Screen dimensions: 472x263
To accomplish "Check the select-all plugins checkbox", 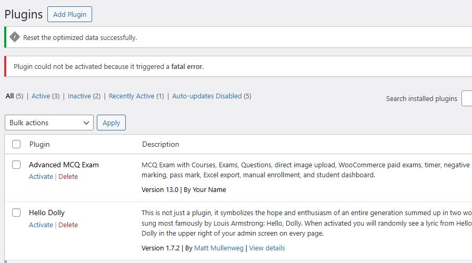I will pos(16,144).
